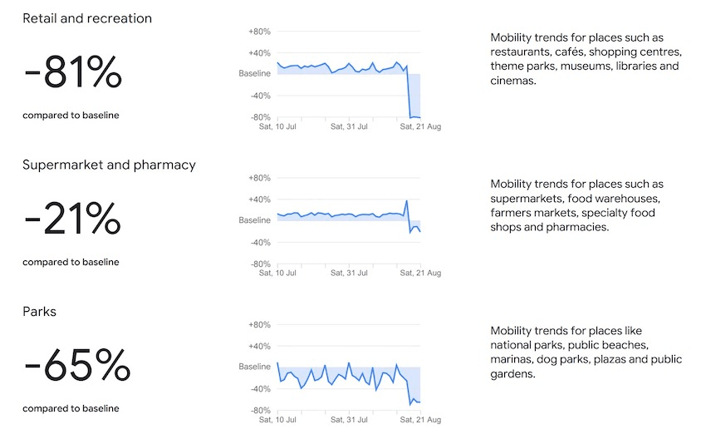
Task: Click the supermarkets, food warehouses description text
Action: (576, 205)
